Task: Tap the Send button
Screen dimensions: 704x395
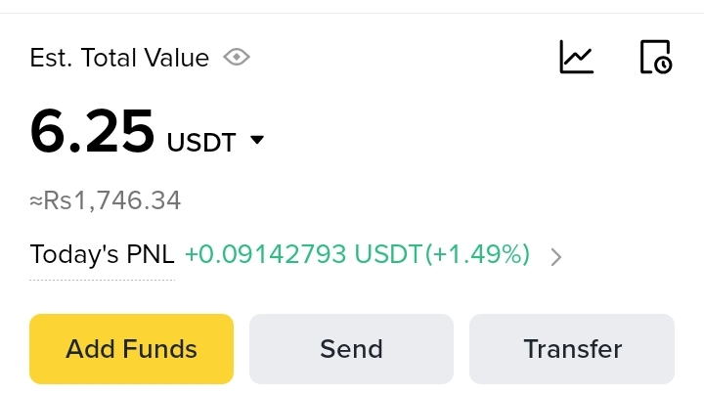Action: [351, 349]
